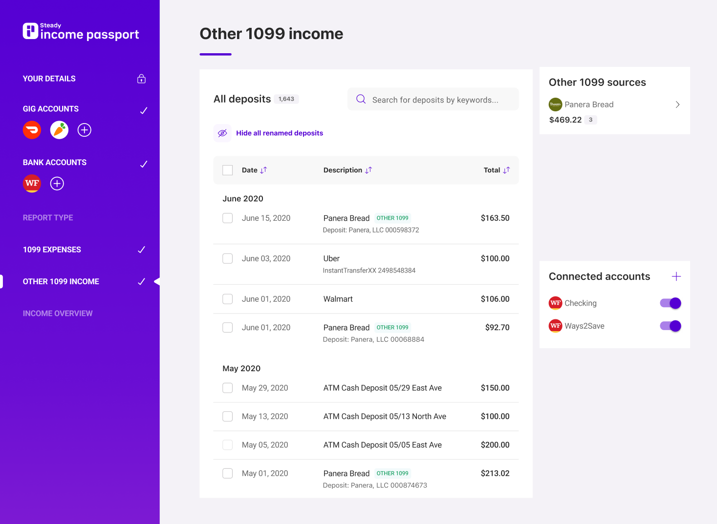Click the Wells Fargo icon beside Checking
Viewport: 717px width, 524px height.
[x=555, y=303]
